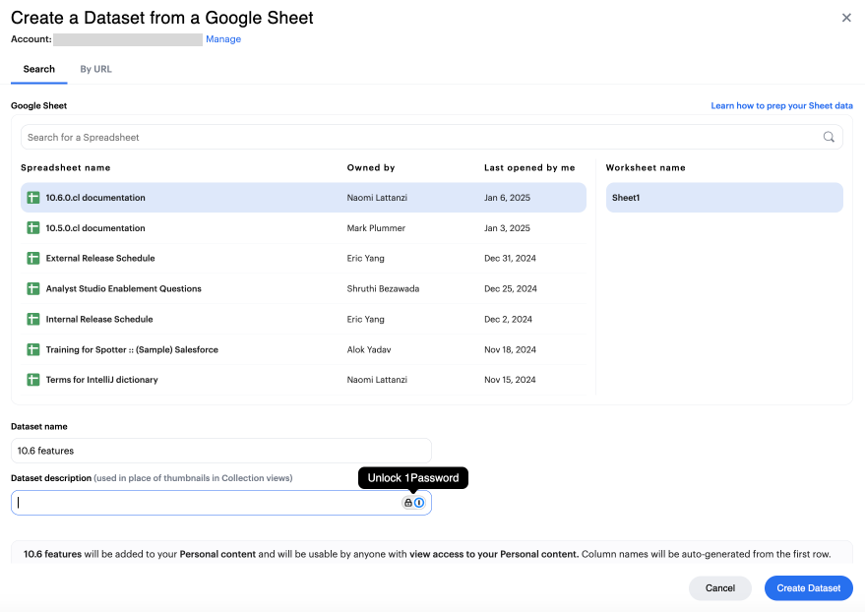
Task: Click into the Dataset description field
Action: tap(207, 503)
